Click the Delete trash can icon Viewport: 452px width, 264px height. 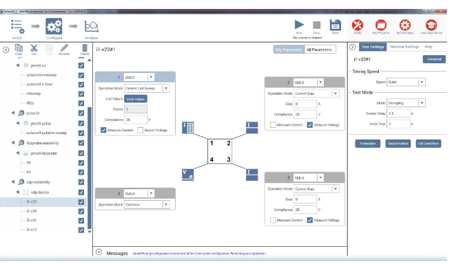click(85, 48)
